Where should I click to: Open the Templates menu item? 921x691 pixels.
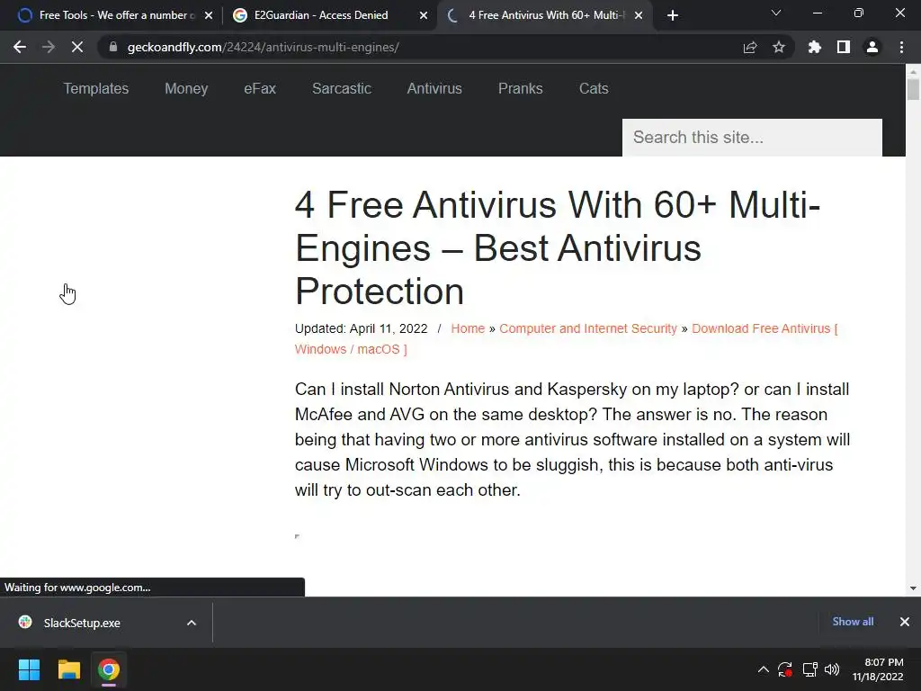pyautogui.click(x=95, y=89)
